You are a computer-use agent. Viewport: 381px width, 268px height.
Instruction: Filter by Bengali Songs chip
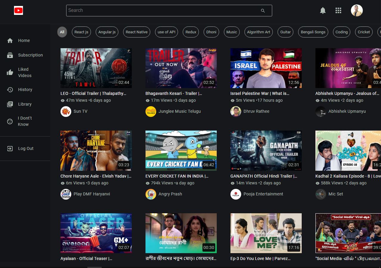[313, 32]
